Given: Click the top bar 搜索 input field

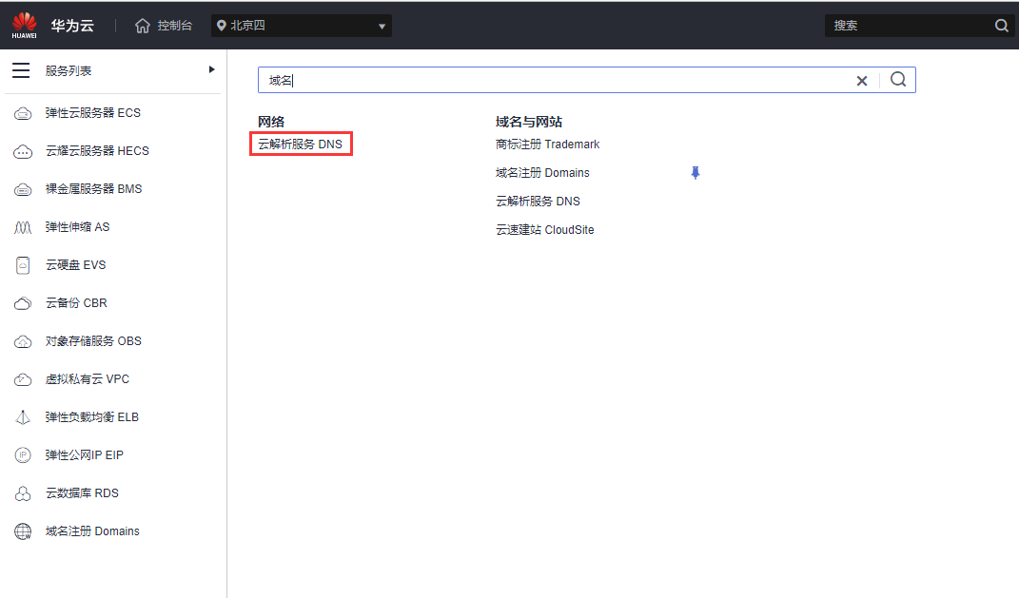Looking at the screenshot, I should coord(908,26).
